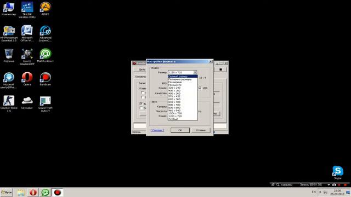Open the Помощь help link

157,130
